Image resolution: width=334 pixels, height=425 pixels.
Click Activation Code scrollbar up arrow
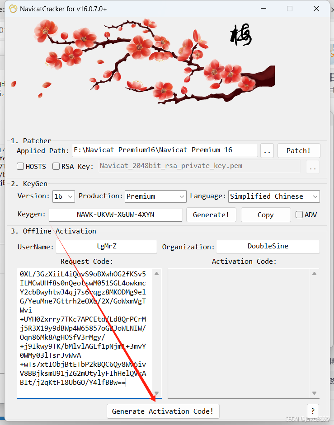(x=314, y=274)
